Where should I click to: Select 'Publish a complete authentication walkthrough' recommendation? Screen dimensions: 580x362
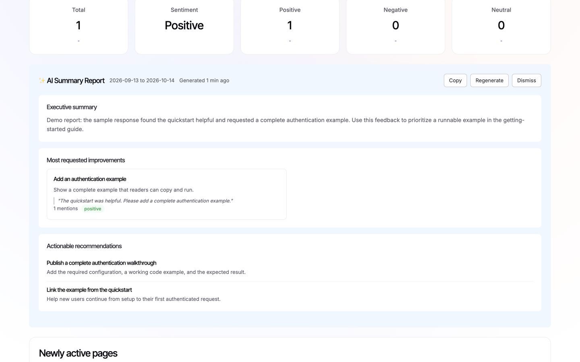pos(101,263)
